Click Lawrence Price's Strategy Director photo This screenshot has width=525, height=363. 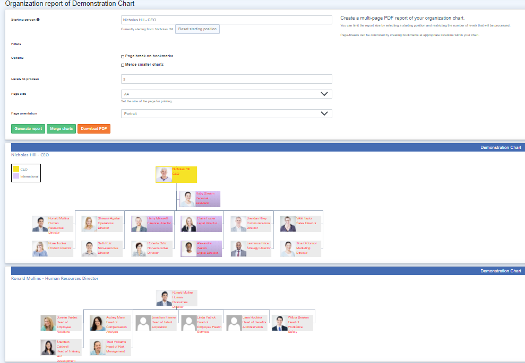pyautogui.click(x=238, y=249)
